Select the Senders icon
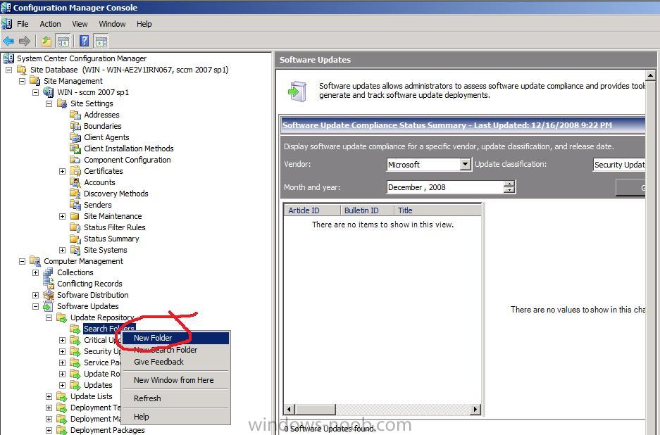This screenshot has height=435, width=660. click(75, 205)
